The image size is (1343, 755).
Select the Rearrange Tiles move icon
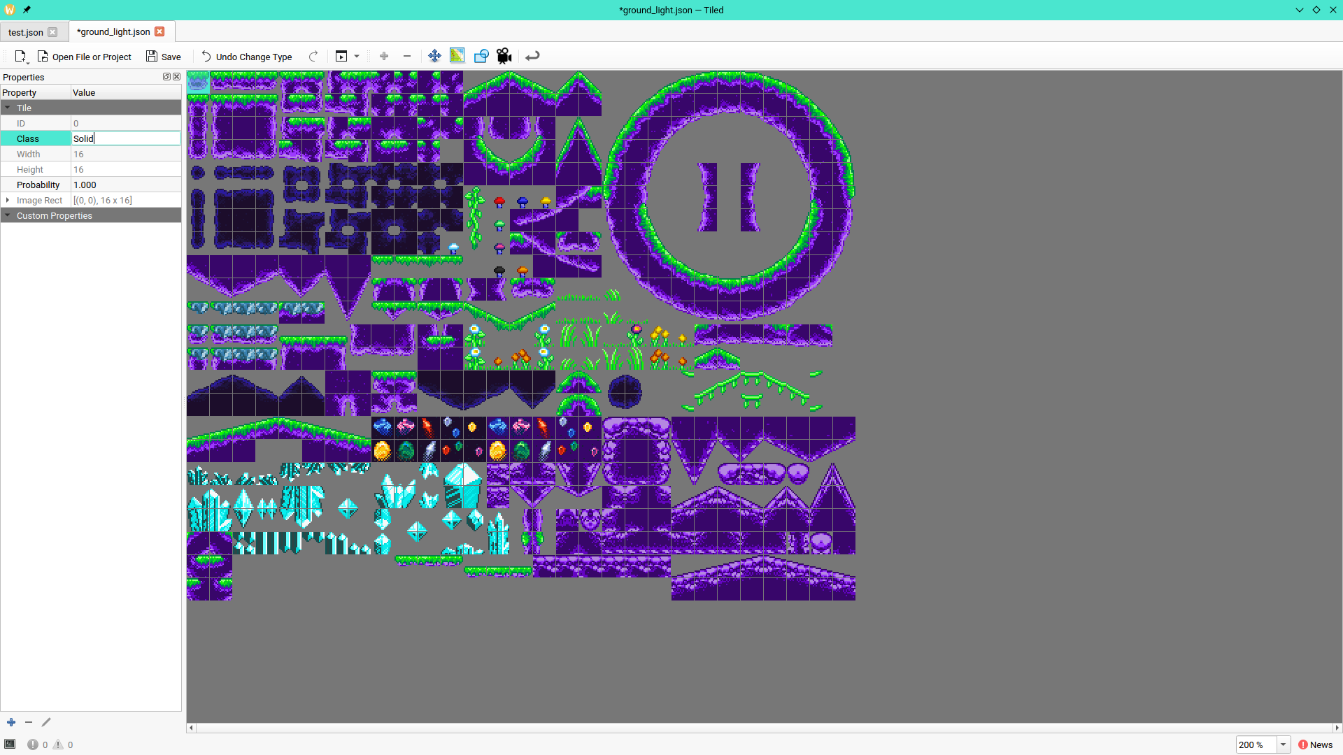coord(434,57)
